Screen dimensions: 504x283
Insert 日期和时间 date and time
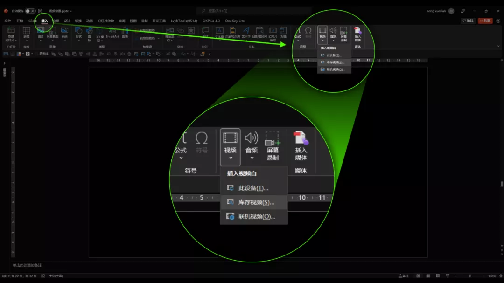(x=259, y=33)
